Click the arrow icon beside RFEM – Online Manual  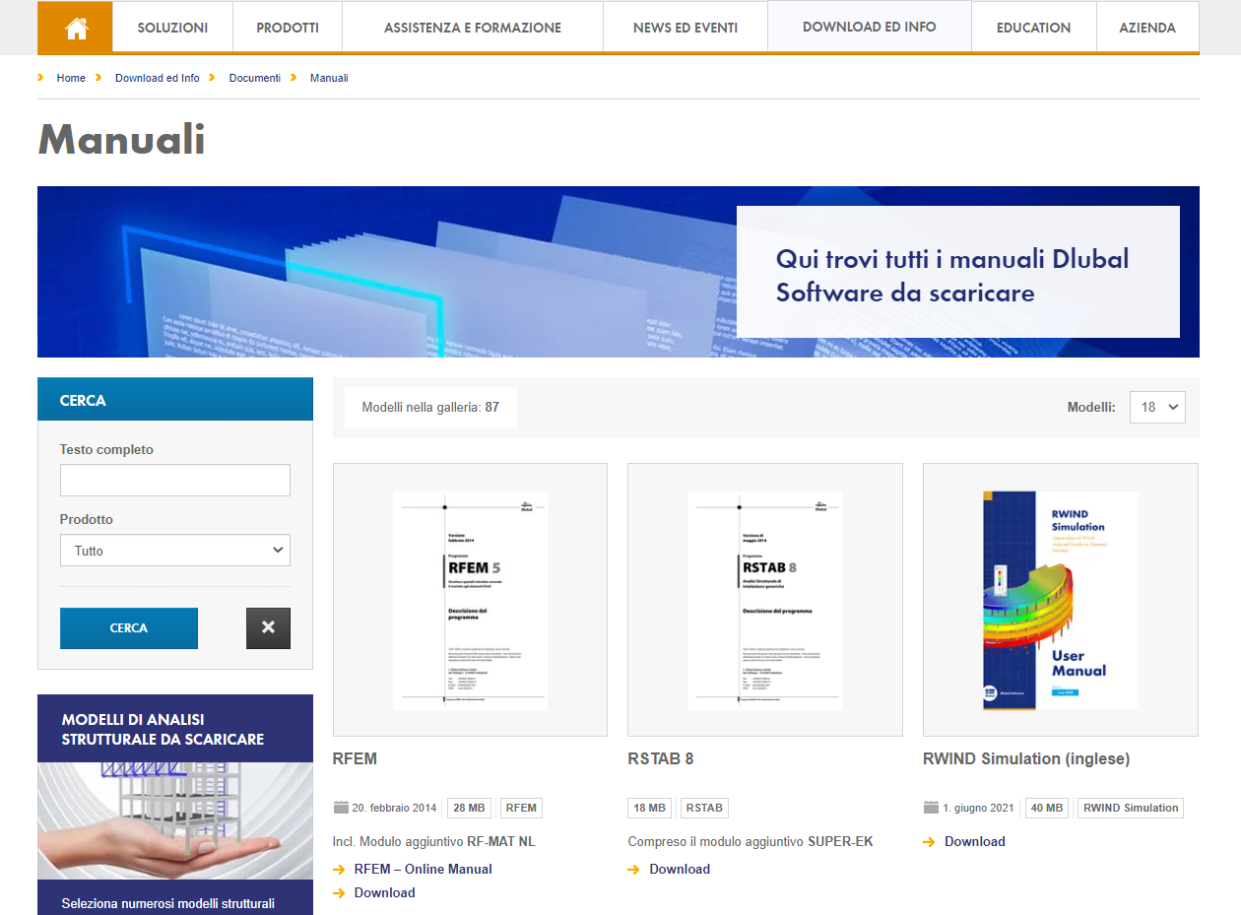pyautogui.click(x=340, y=869)
